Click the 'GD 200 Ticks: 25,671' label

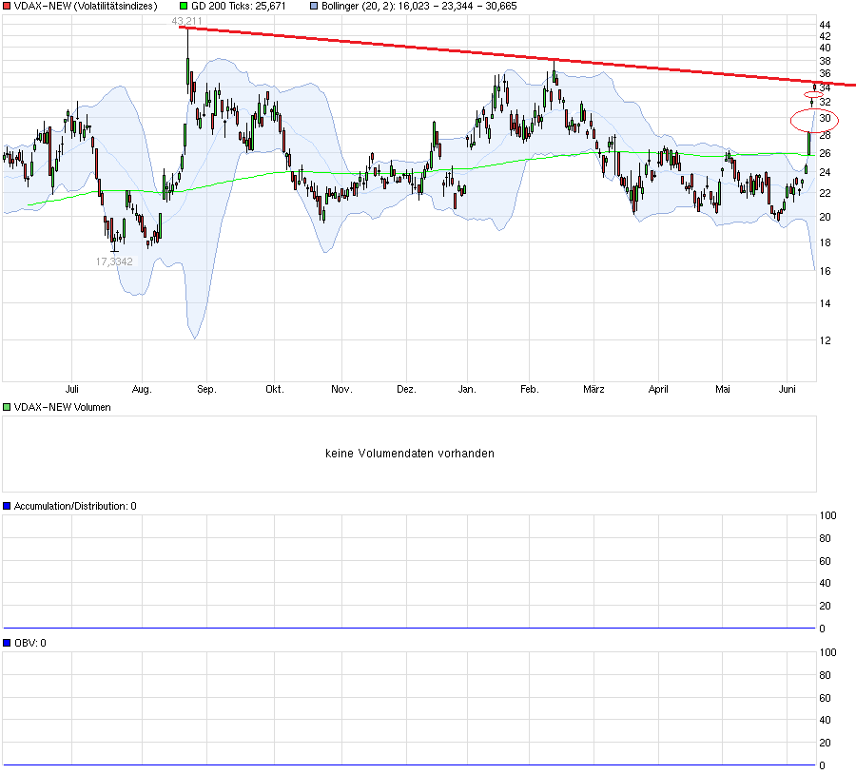238,6
